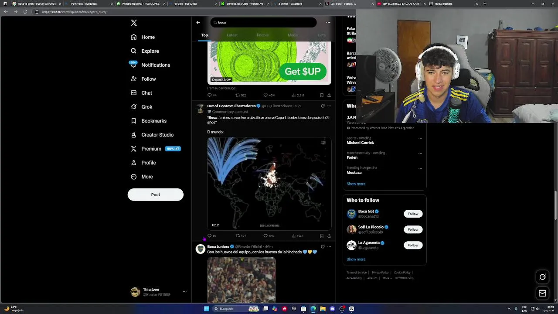Go back with the search page arrow

tap(198, 22)
